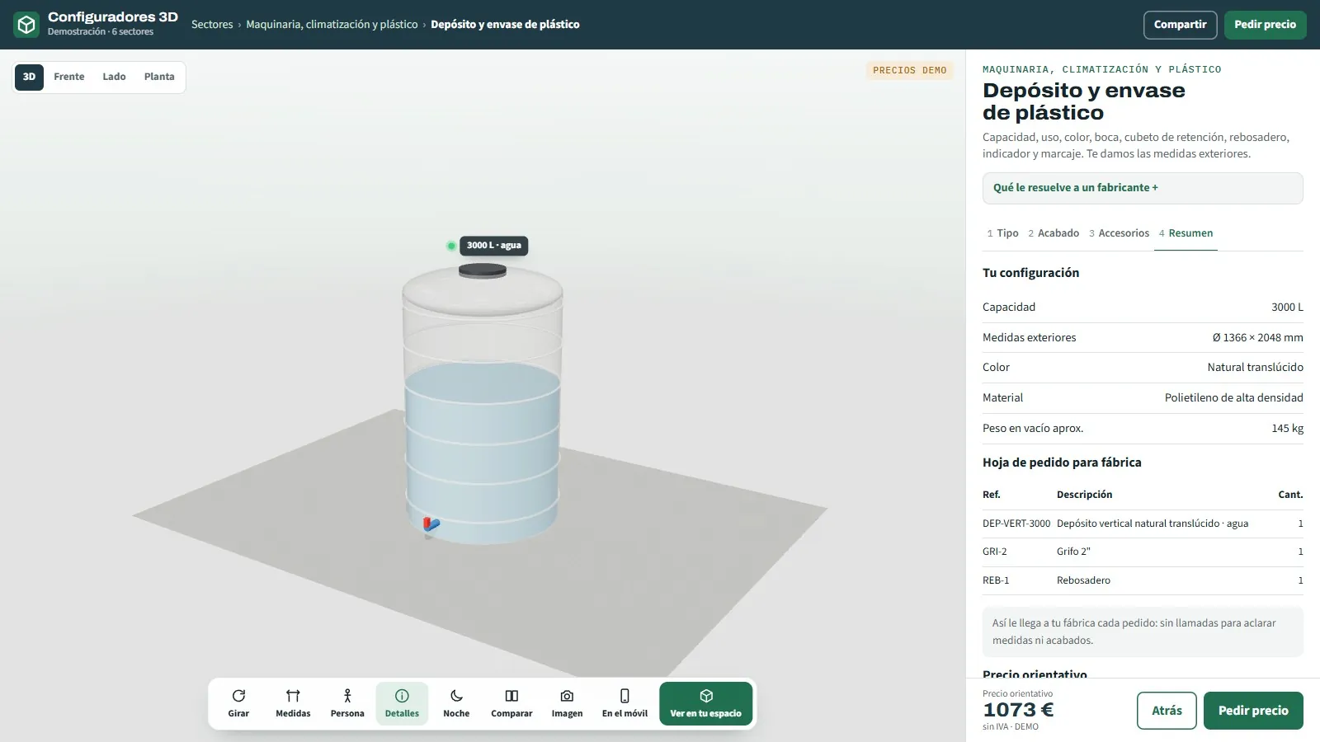Click the Natural translúcido color value

pyautogui.click(x=1256, y=368)
